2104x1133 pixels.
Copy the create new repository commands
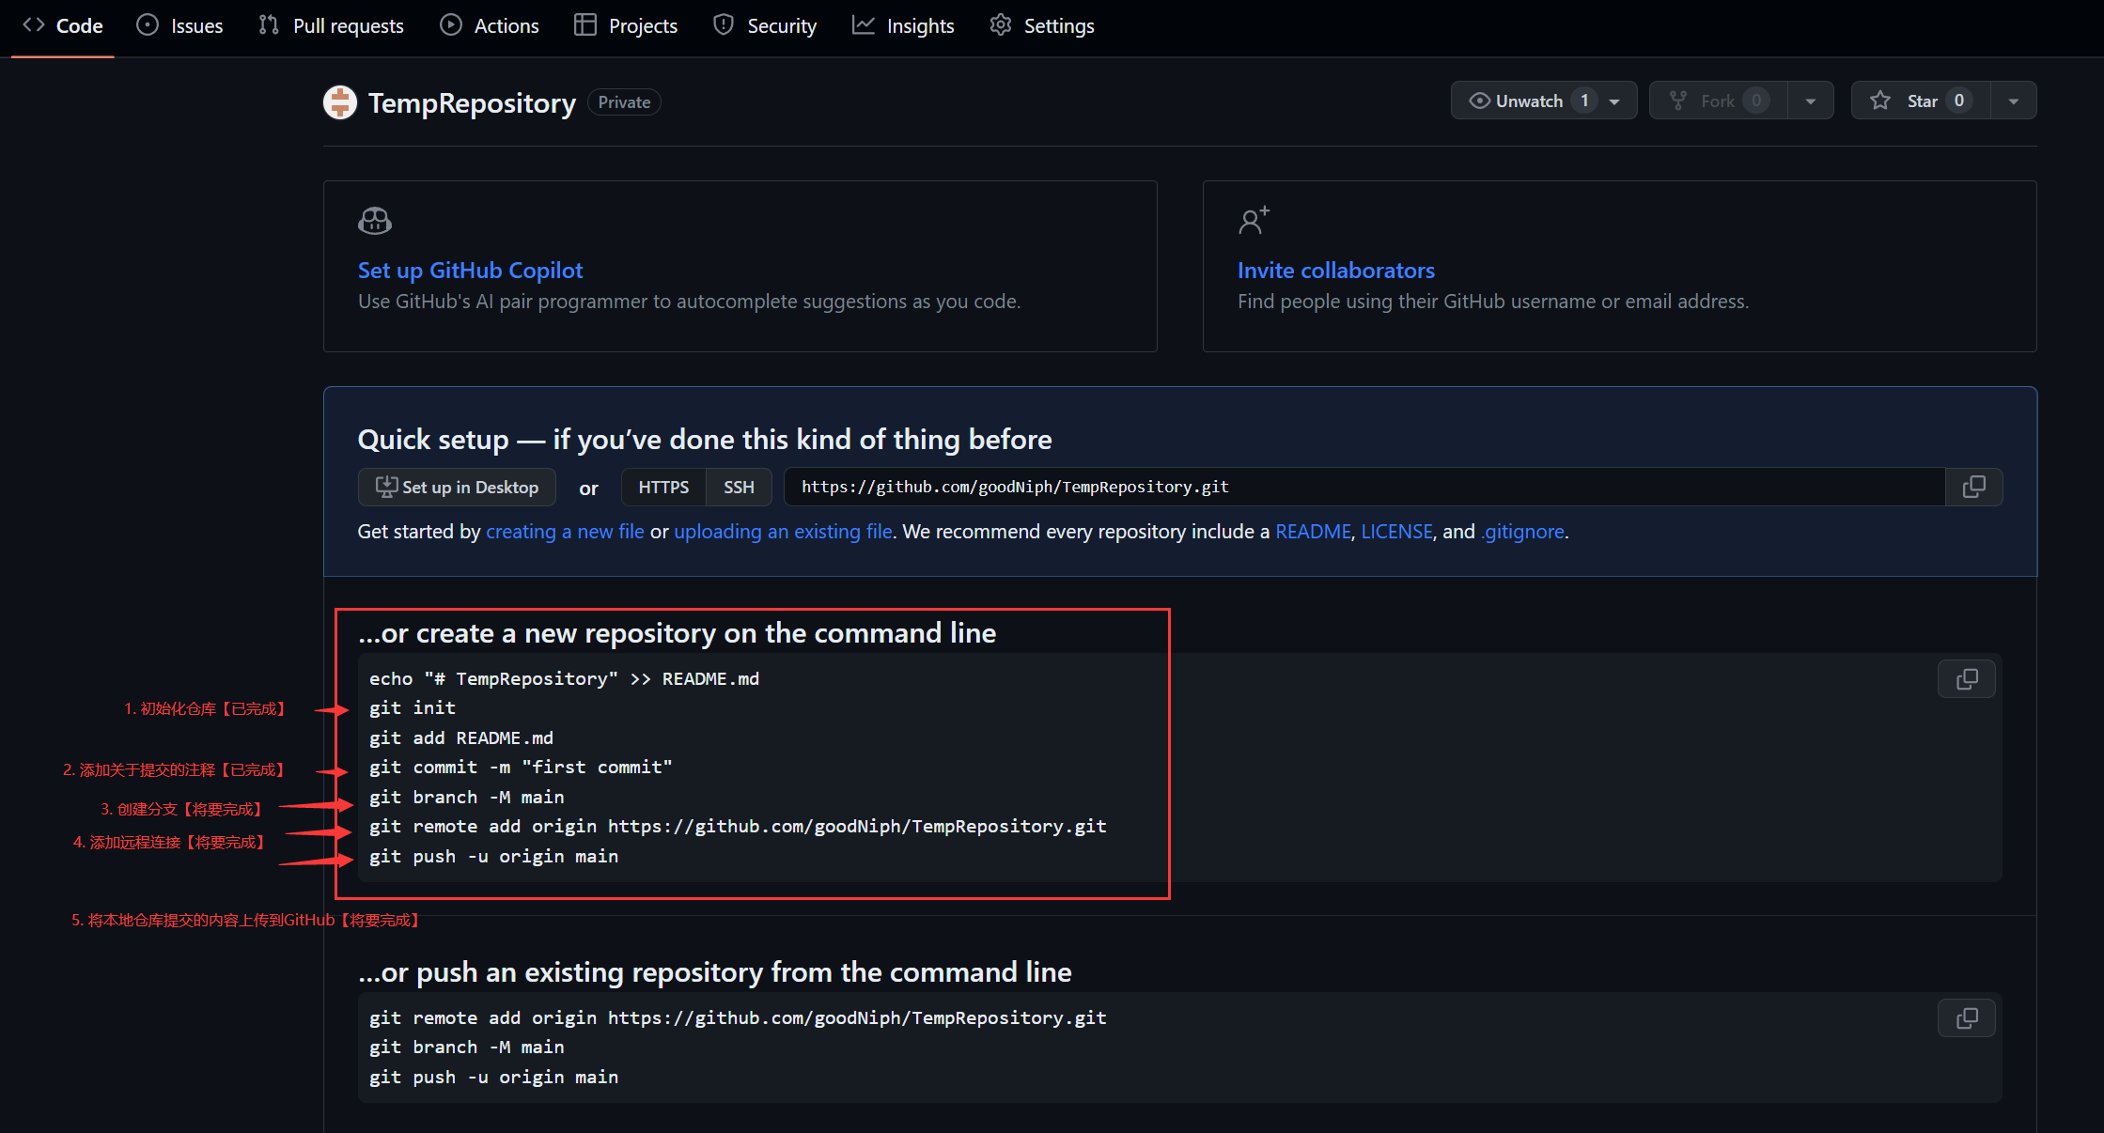(x=1967, y=679)
